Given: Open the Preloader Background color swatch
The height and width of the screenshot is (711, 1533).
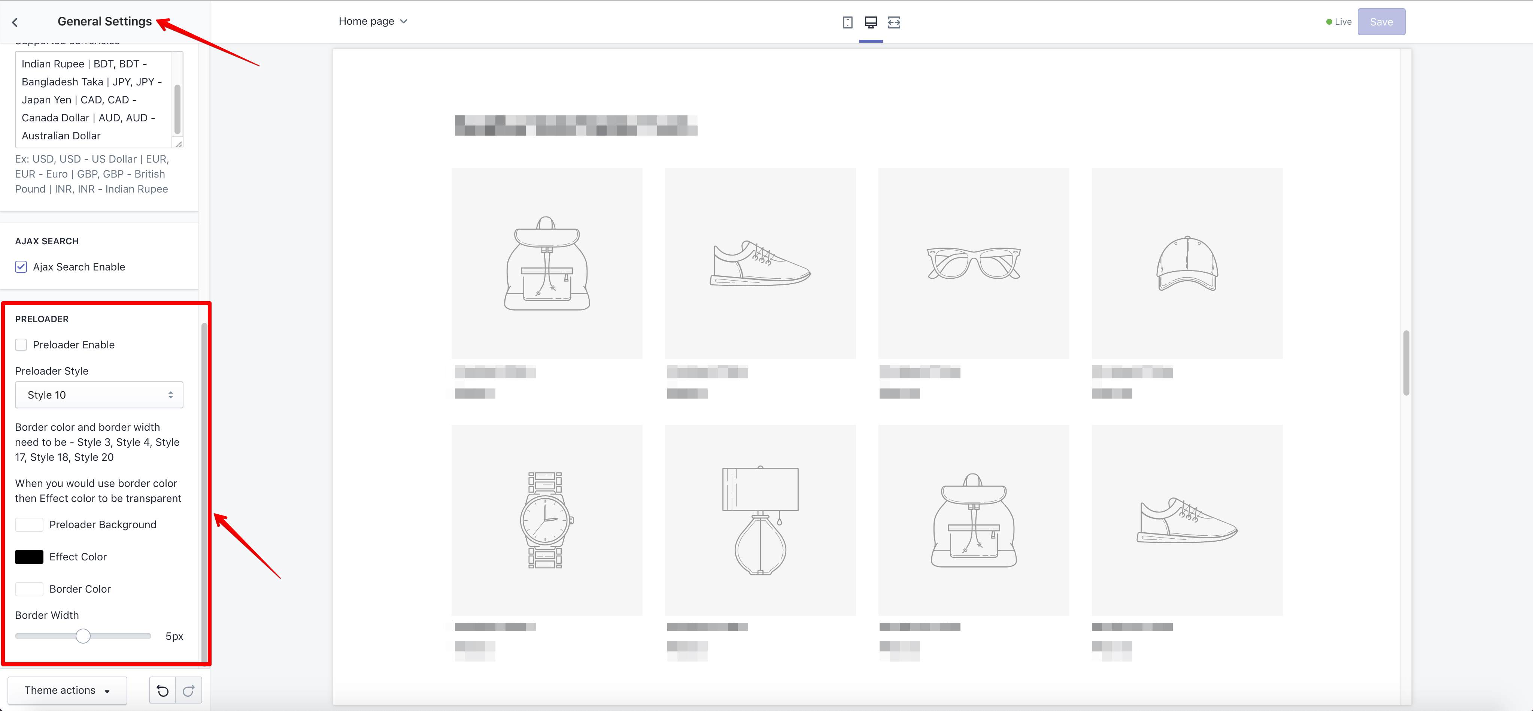Looking at the screenshot, I should 29,524.
